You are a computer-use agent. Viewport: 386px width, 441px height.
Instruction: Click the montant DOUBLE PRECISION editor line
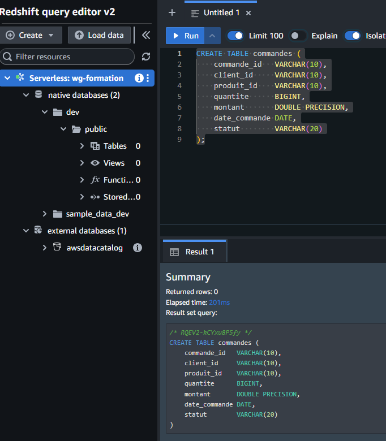[281, 107]
